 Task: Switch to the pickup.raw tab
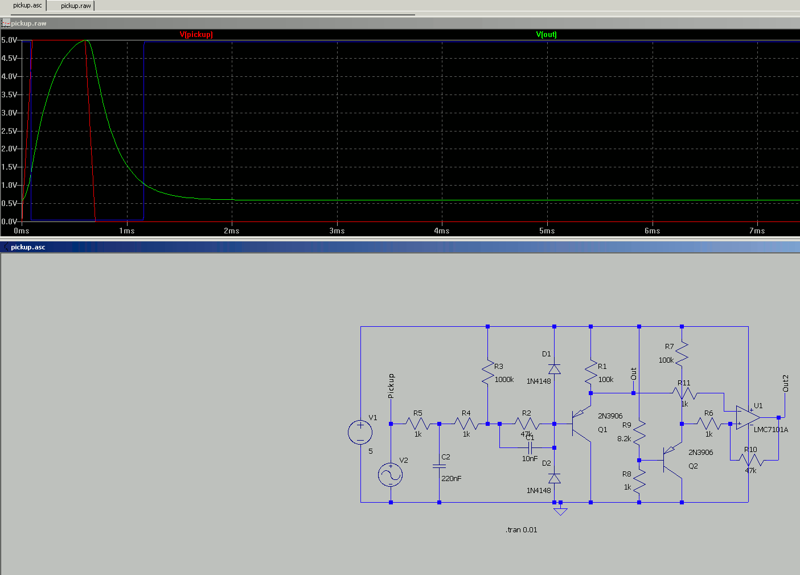(76, 6)
